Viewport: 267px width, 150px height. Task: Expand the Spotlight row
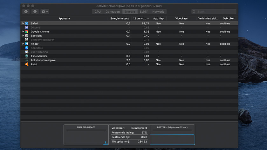(23, 36)
